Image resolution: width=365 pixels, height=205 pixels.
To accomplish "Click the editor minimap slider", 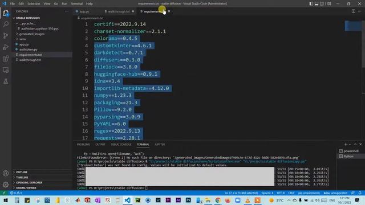I will pos(353,26).
